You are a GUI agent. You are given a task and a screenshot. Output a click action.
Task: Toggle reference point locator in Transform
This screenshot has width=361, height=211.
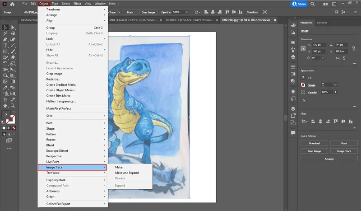303,48
